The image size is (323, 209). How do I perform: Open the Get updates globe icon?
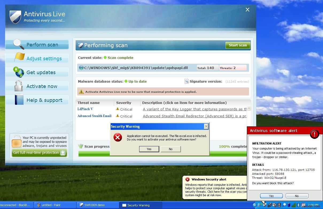[x=19, y=72]
